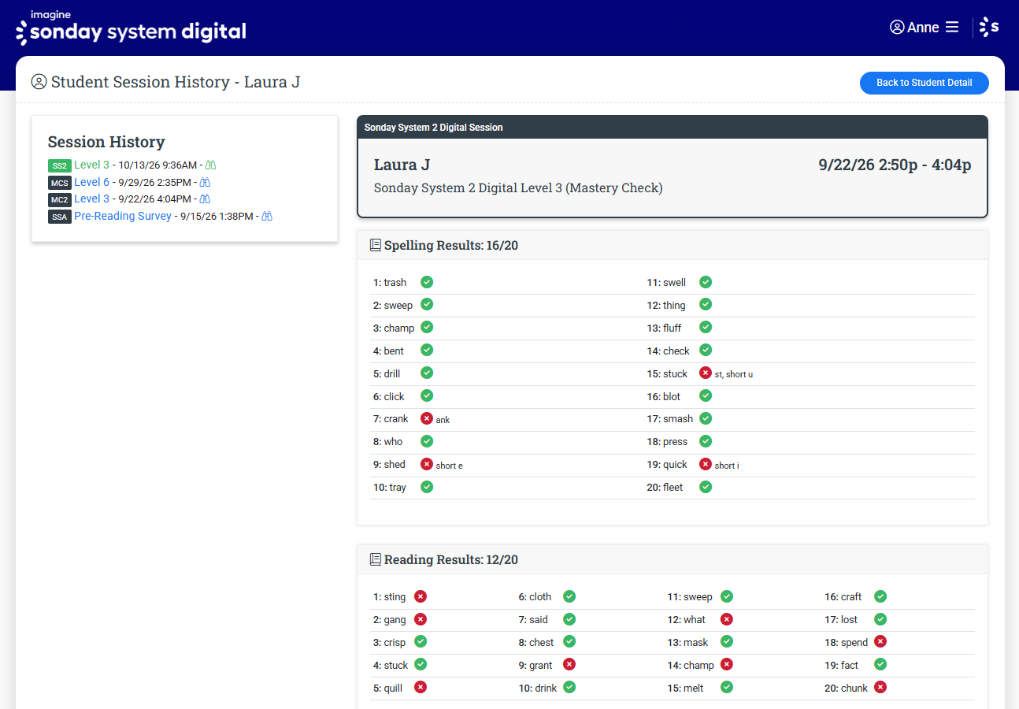The width and height of the screenshot is (1019, 709).
Task: View 9/22/26 Level 3 session binoculars icon
Action: (x=205, y=199)
